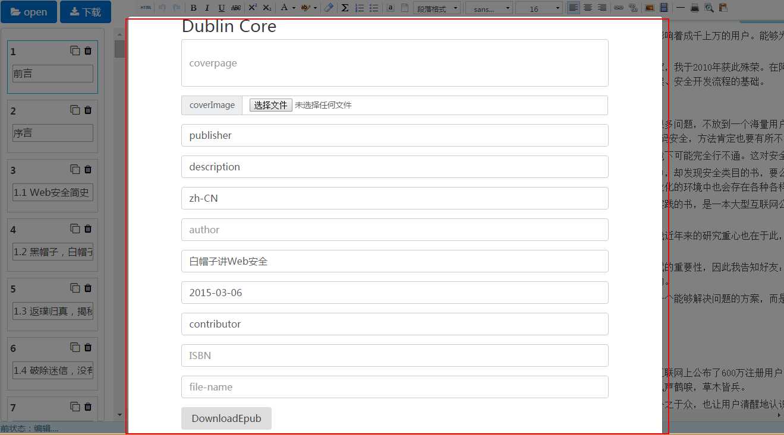
Task: Open the font size 16 dropdown
Action: point(539,8)
